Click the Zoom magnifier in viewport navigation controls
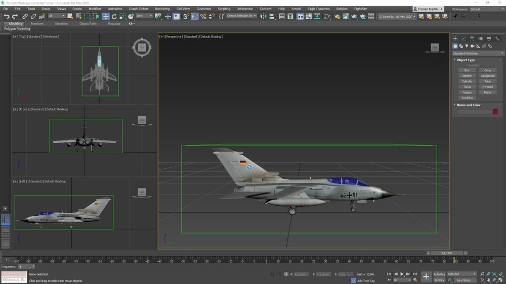 click(482, 274)
